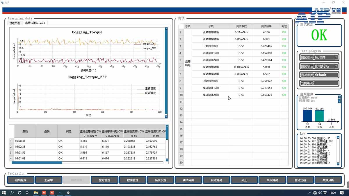Click the Windows Security shield taskbar icon

[68, 193]
